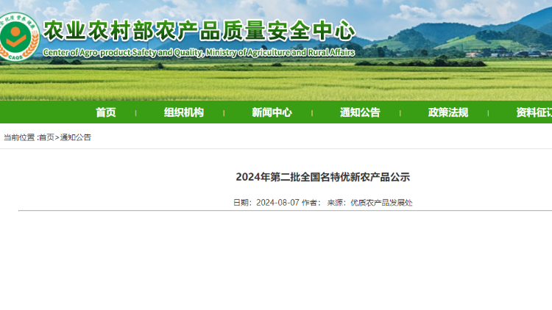
Task: Select the 组织机构 navigation item
Action: pyautogui.click(x=183, y=112)
